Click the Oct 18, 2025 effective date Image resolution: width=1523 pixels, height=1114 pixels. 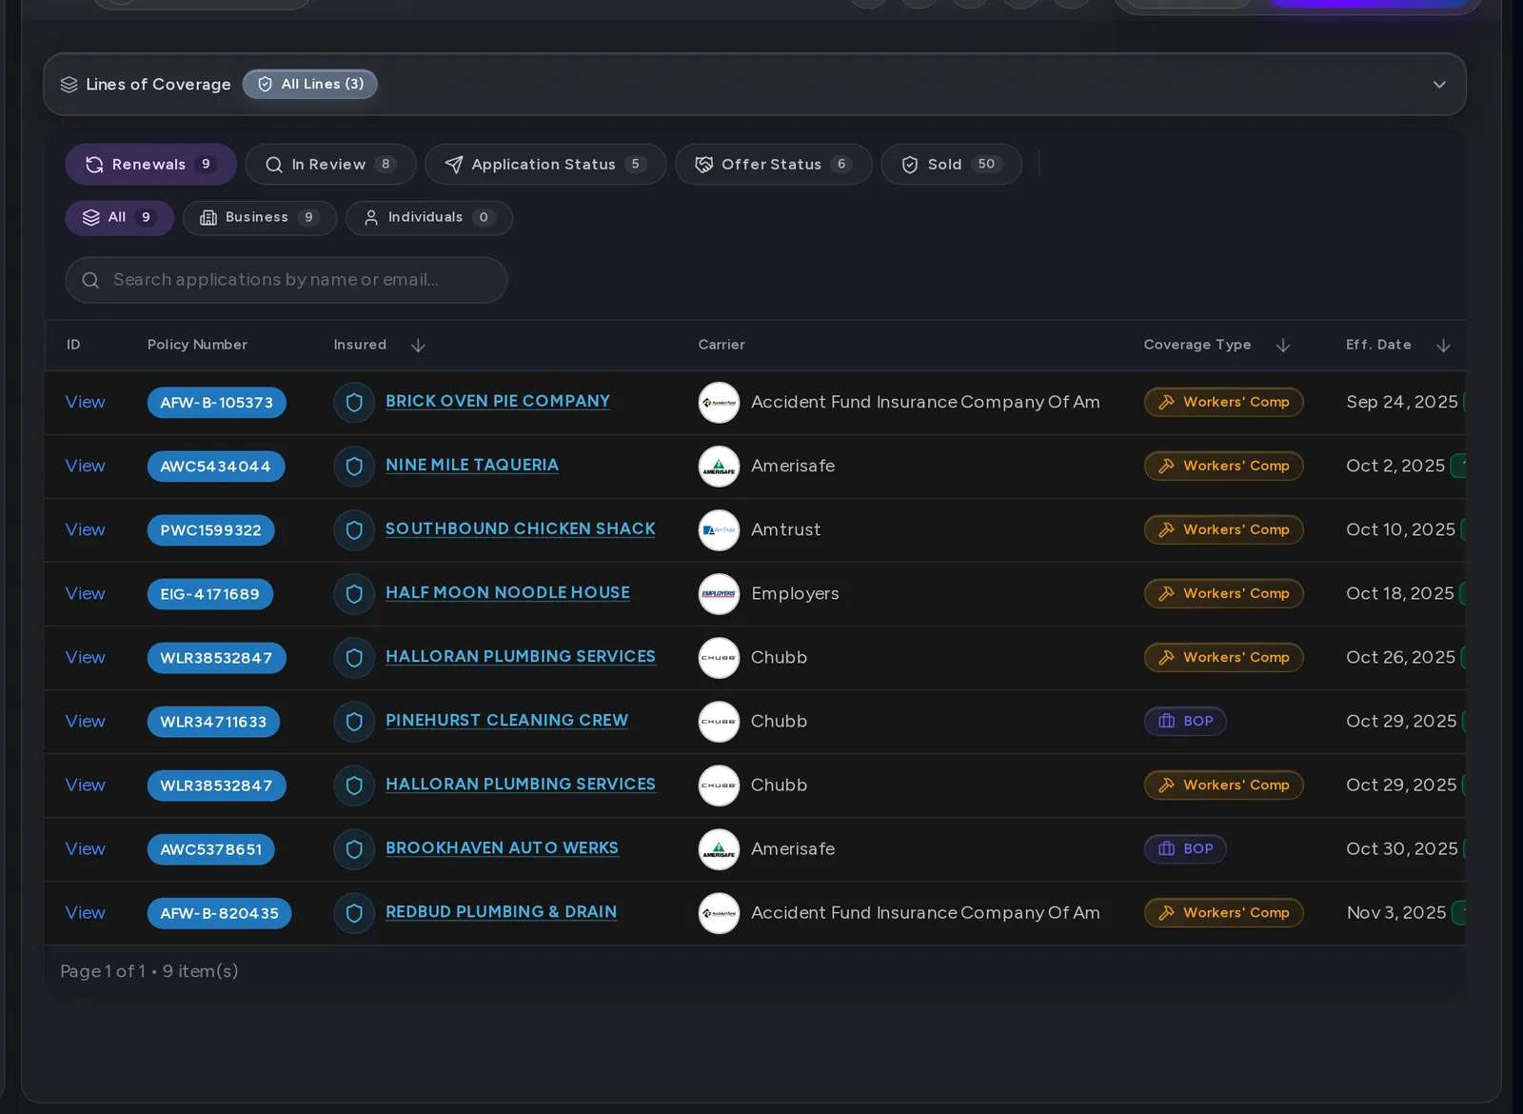[x=1400, y=594]
